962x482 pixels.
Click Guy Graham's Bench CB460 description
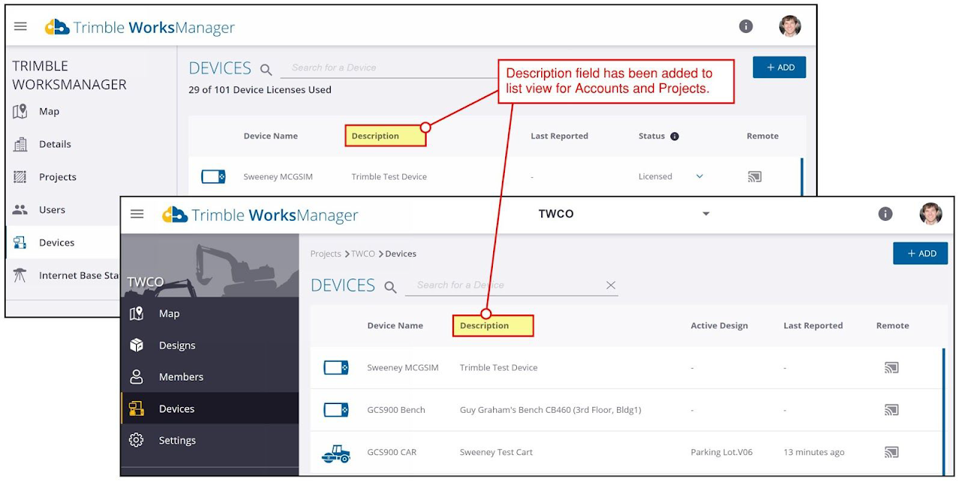click(x=550, y=410)
